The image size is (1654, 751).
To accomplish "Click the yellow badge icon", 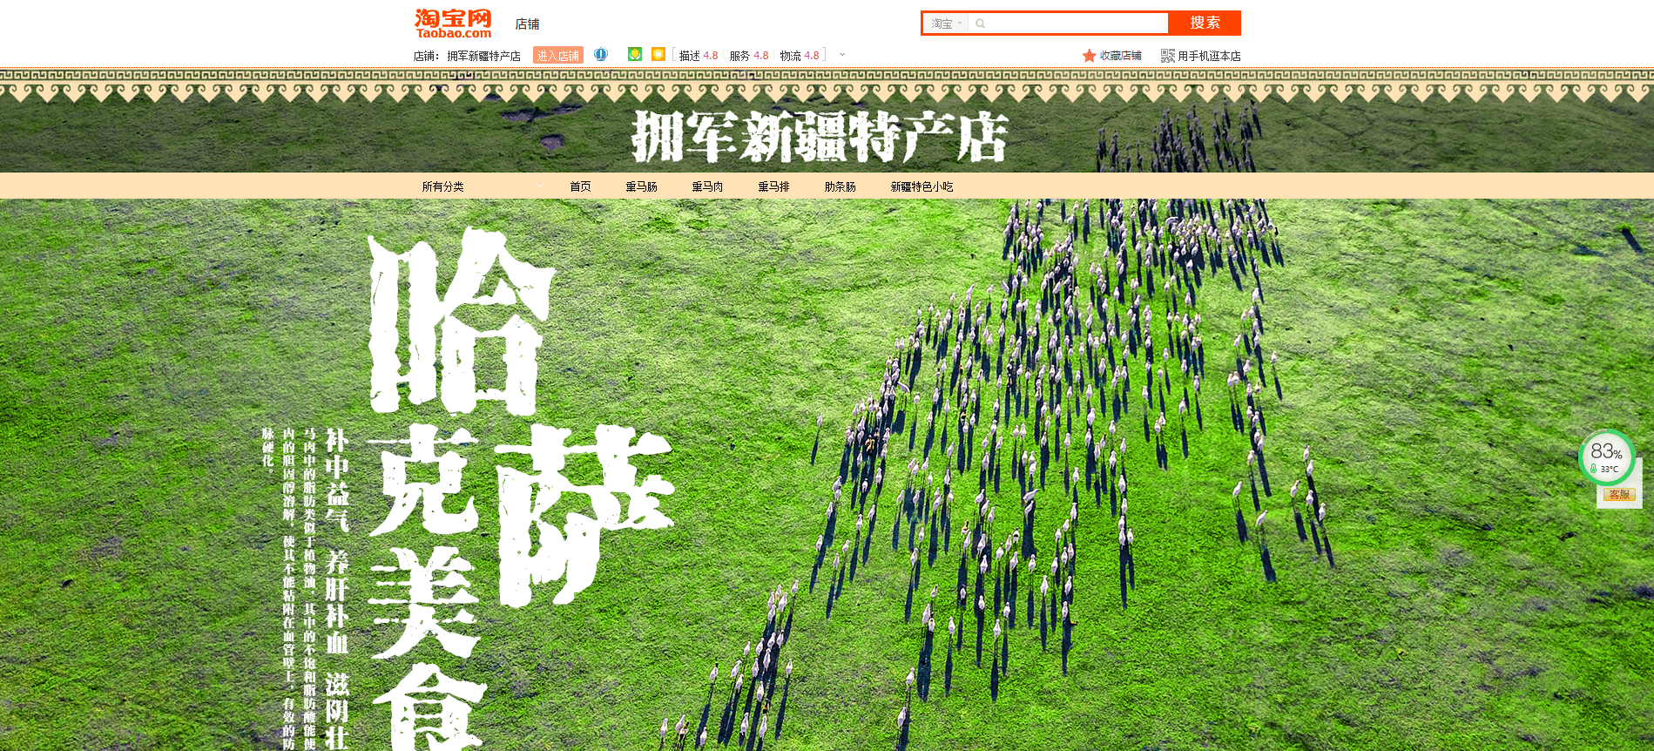I will click(658, 54).
